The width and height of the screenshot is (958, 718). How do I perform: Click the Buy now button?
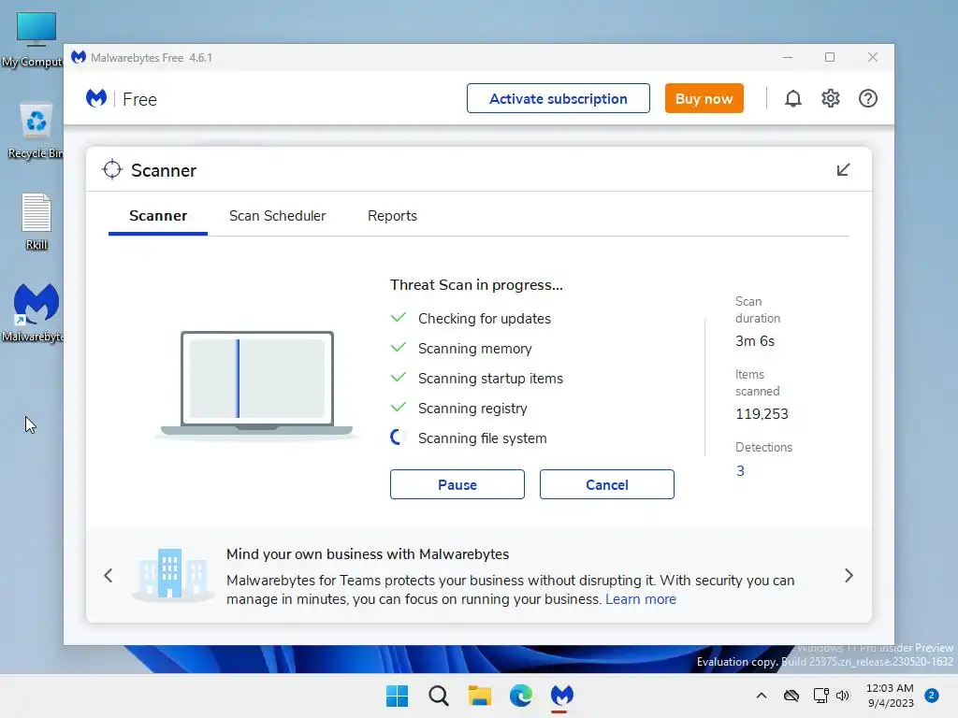click(x=704, y=98)
